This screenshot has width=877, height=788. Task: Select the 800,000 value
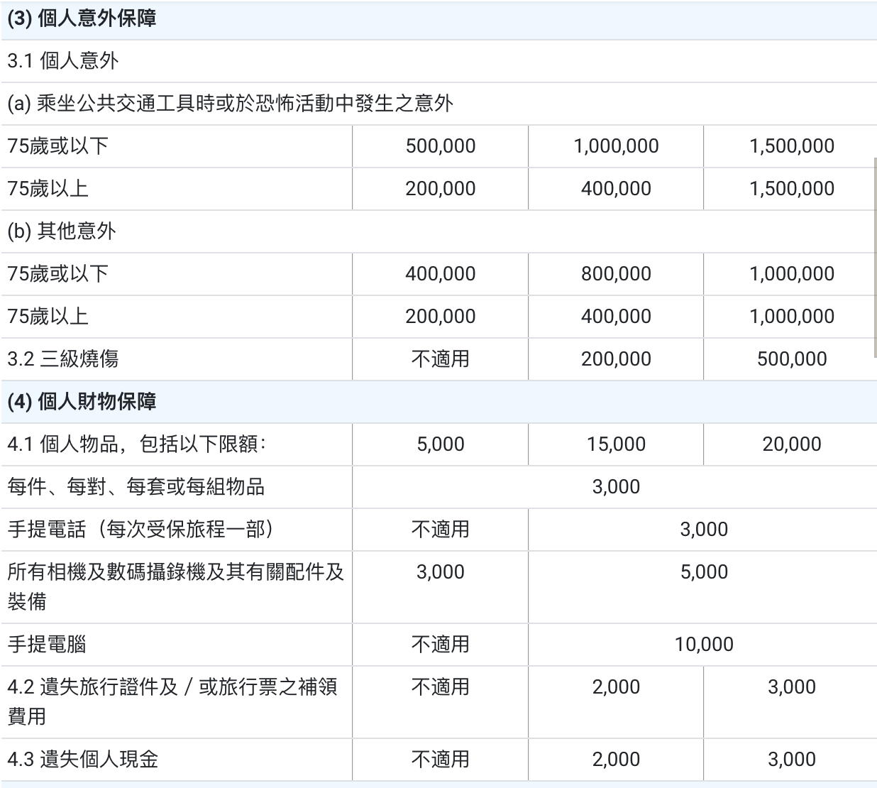tap(616, 274)
